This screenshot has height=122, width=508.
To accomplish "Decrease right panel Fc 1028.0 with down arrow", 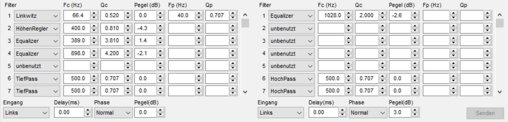I will click(348, 18).
